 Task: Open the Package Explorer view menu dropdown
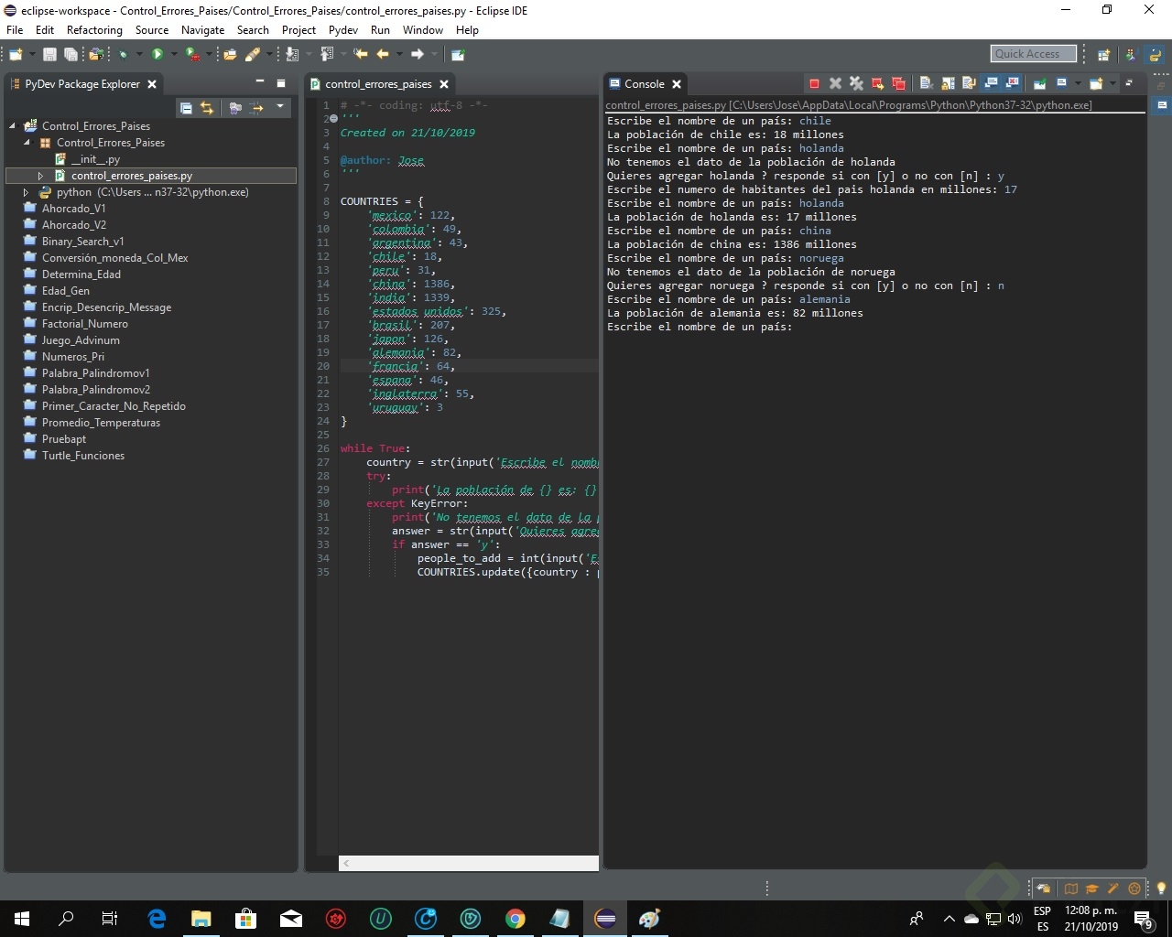tap(280, 107)
